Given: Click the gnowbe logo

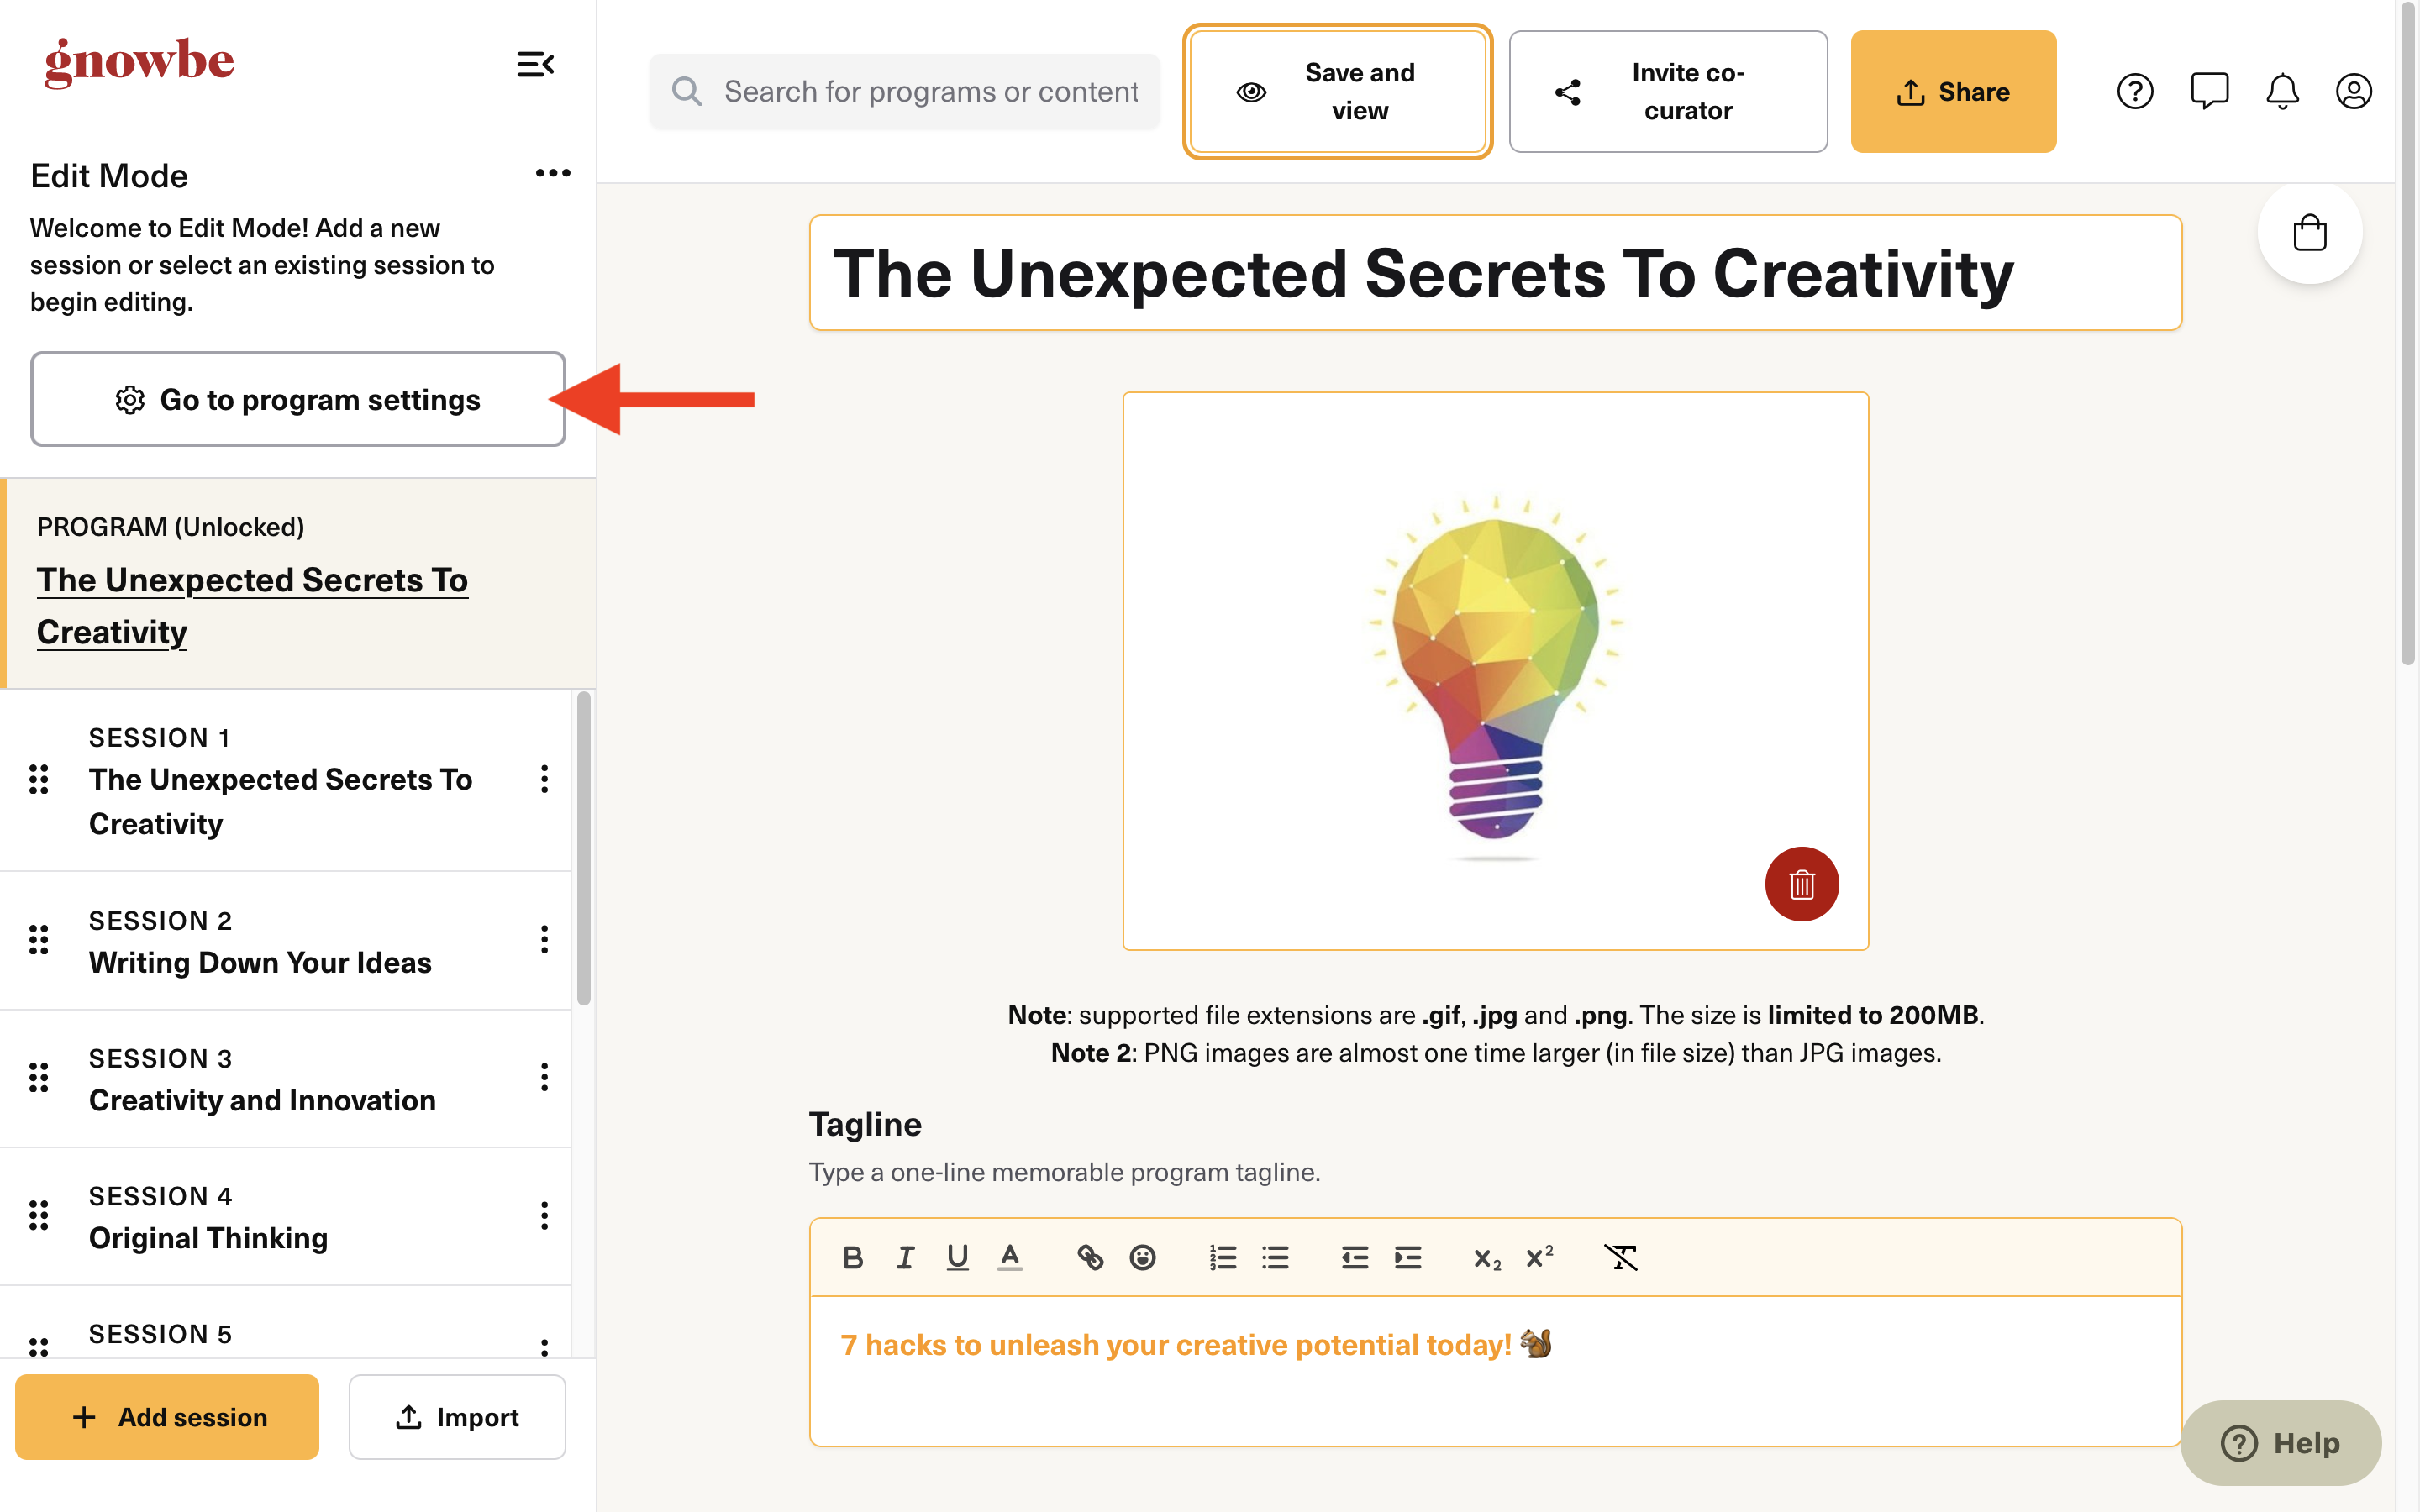Looking at the screenshot, I should click(139, 62).
